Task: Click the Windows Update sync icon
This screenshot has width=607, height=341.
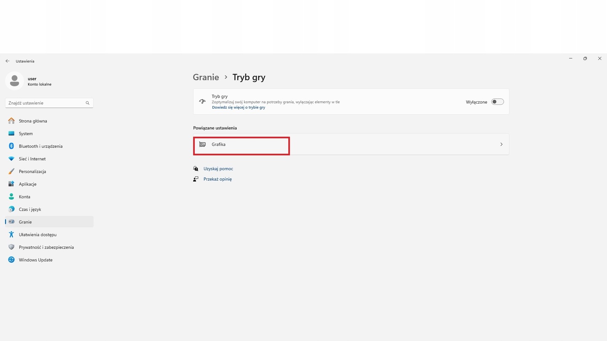Action: click(x=11, y=260)
